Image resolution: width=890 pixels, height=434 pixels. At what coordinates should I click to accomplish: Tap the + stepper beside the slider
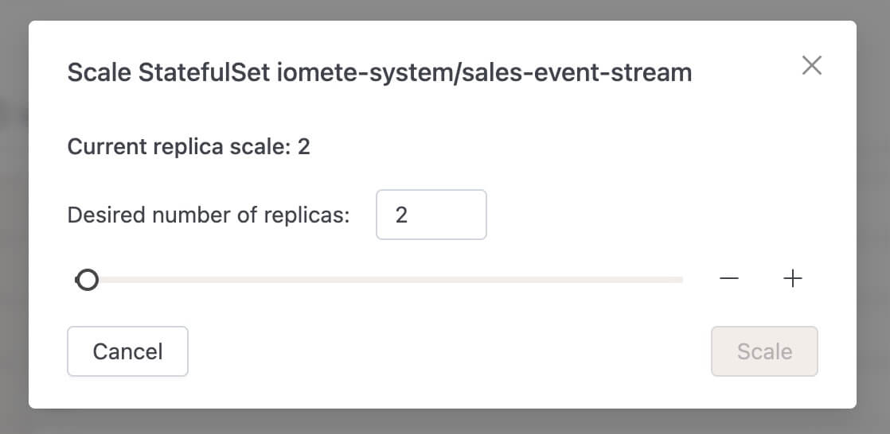coord(792,279)
